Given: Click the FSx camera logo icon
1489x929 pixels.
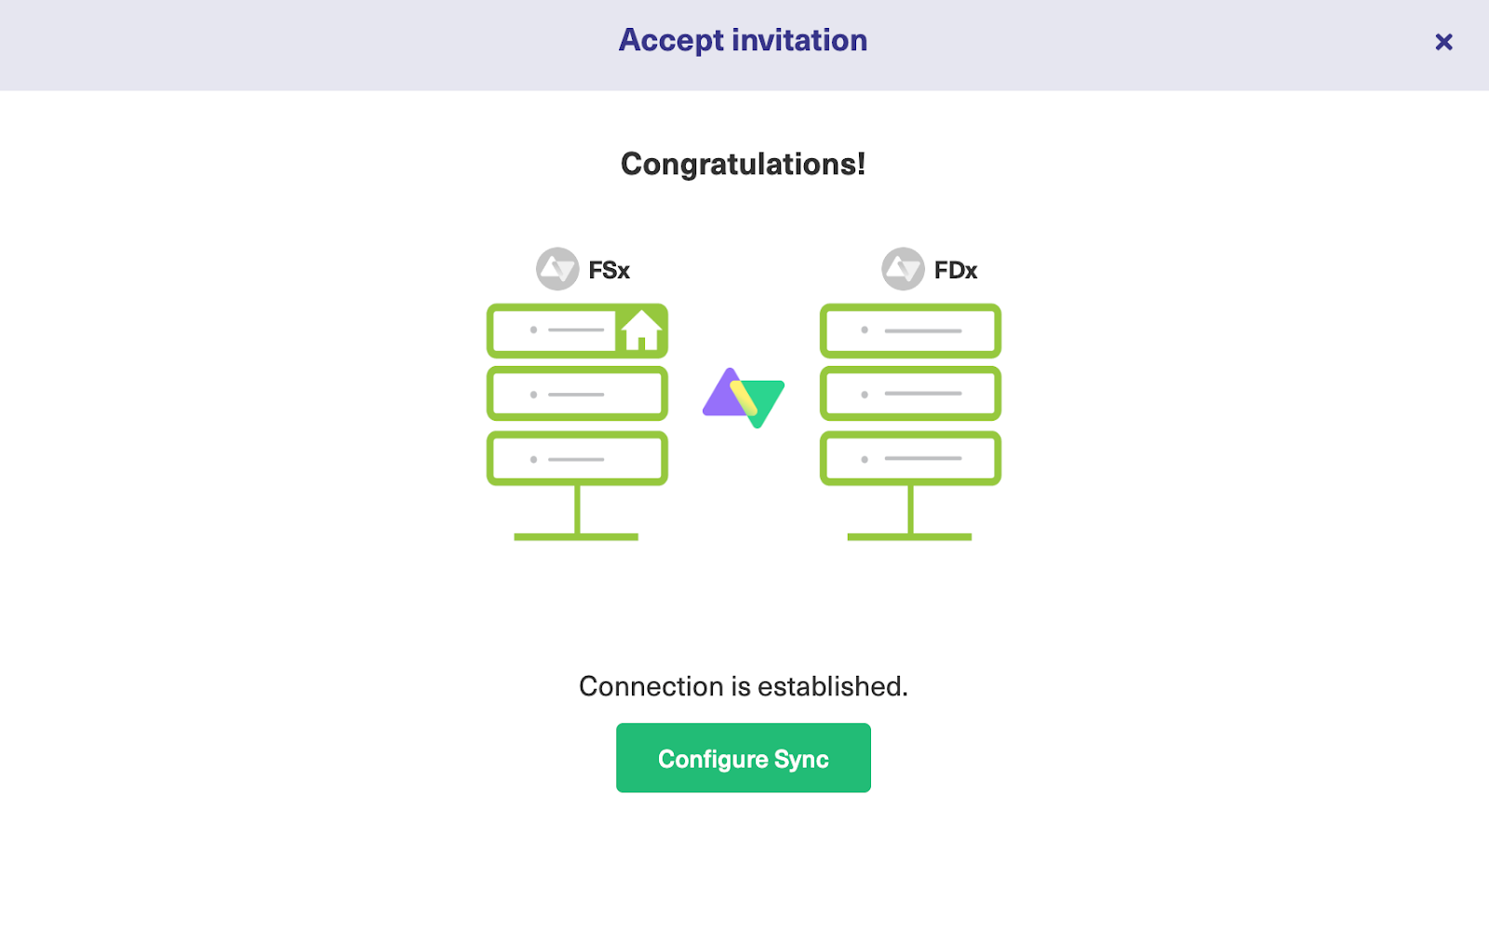Looking at the screenshot, I should point(557,269).
